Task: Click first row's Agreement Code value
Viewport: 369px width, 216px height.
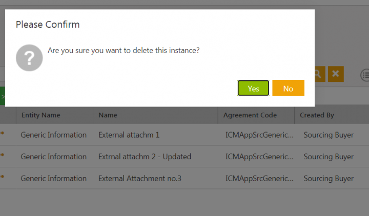Action: (260, 135)
